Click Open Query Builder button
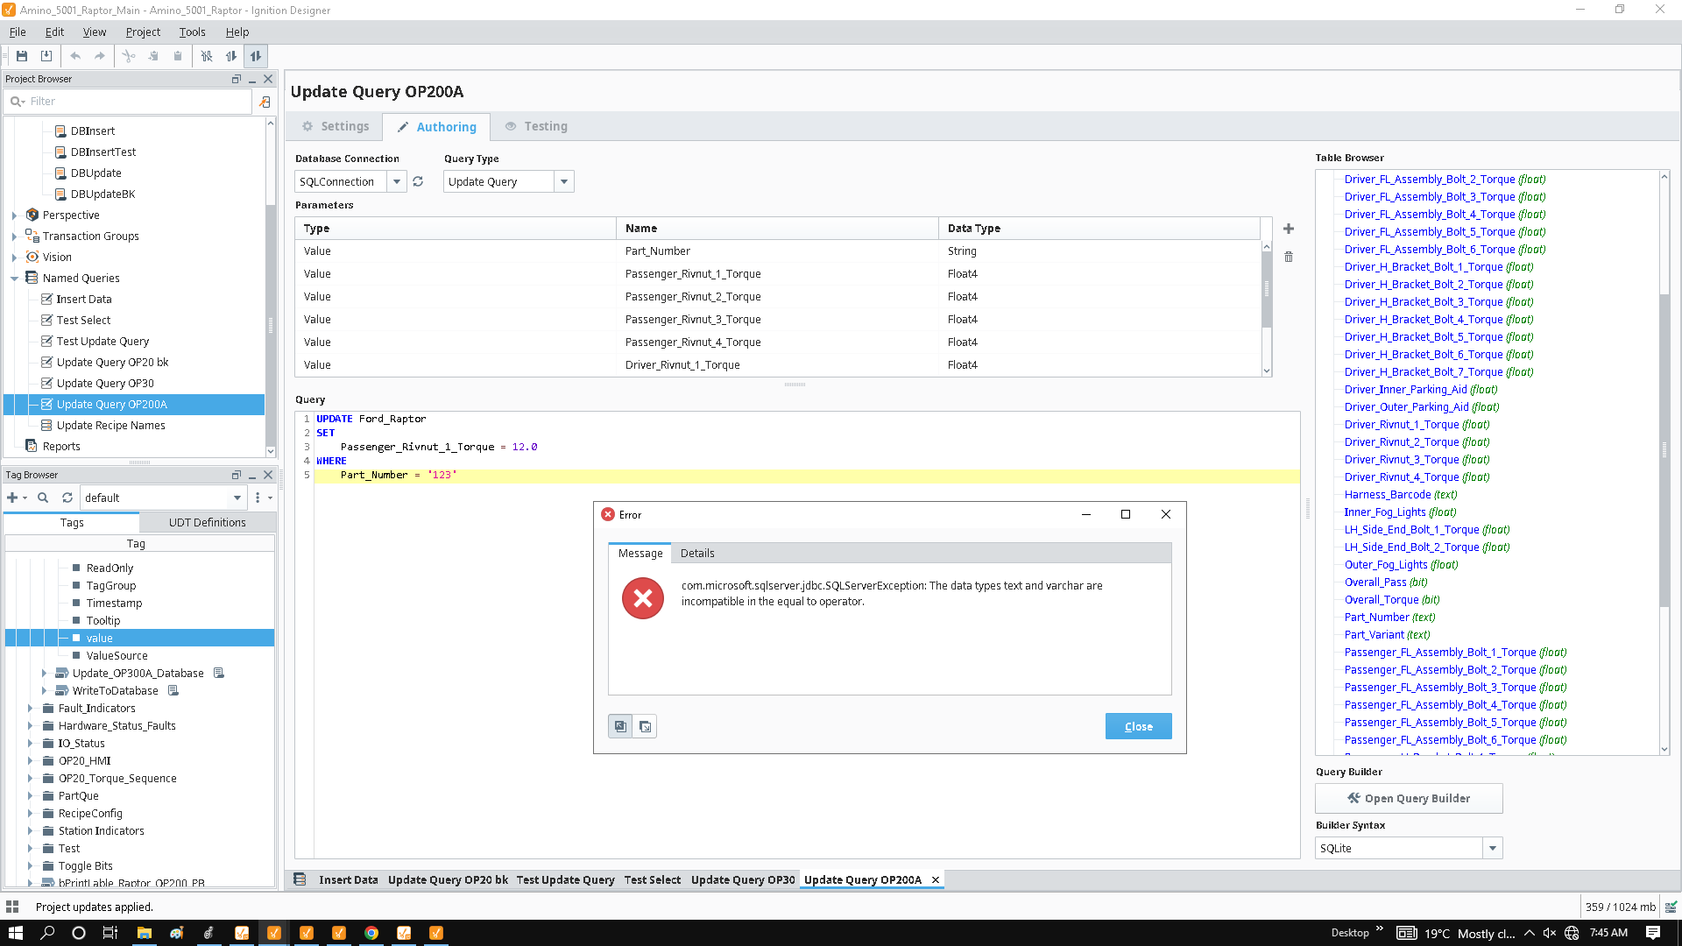Image resolution: width=1682 pixels, height=946 pixels. [1409, 799]
